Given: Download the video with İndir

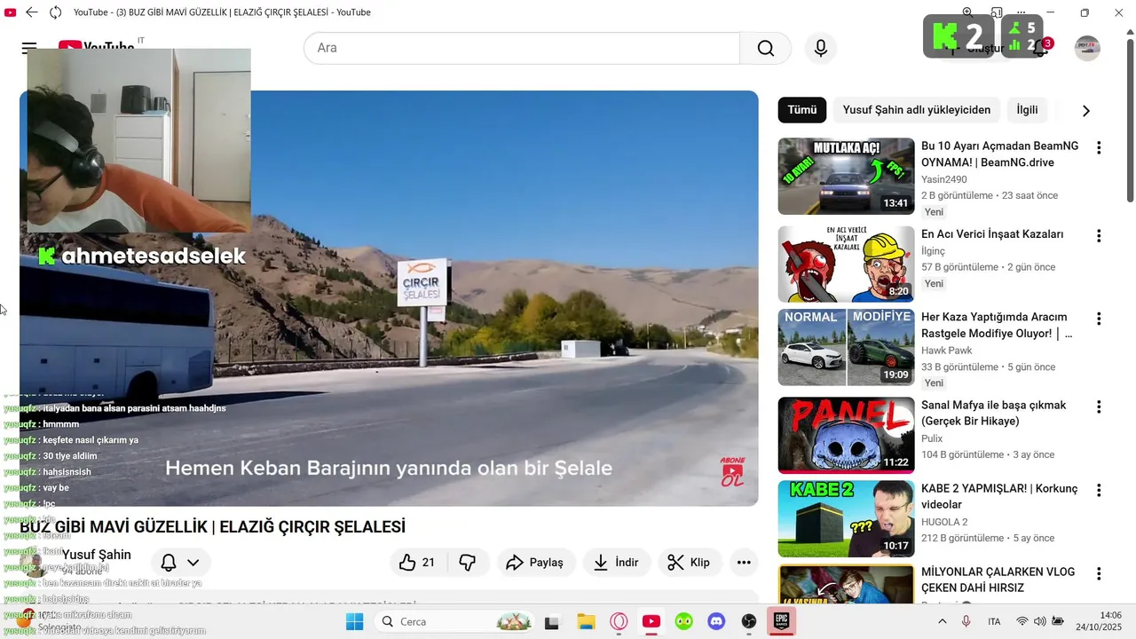Looking at the screenshot, I should point(616,562).
